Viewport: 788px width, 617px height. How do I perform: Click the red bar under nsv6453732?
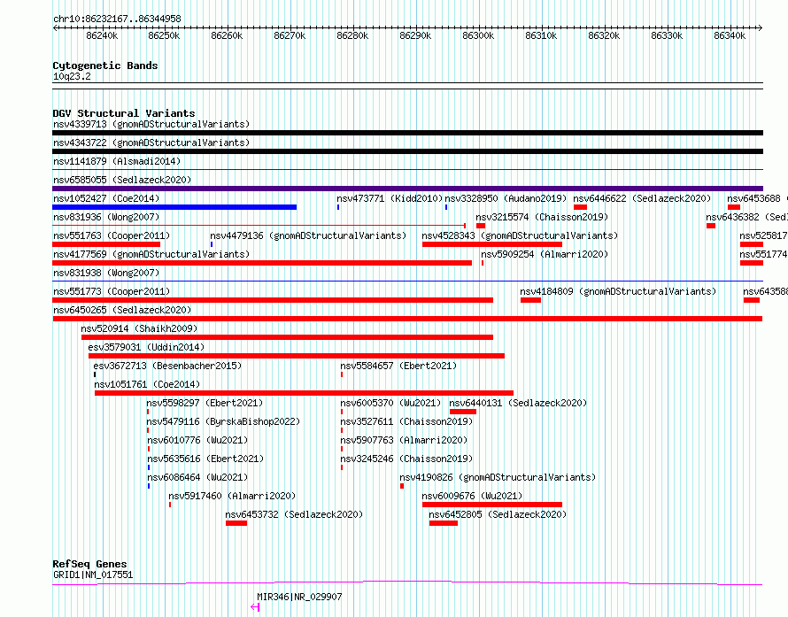tap(236, 523)
